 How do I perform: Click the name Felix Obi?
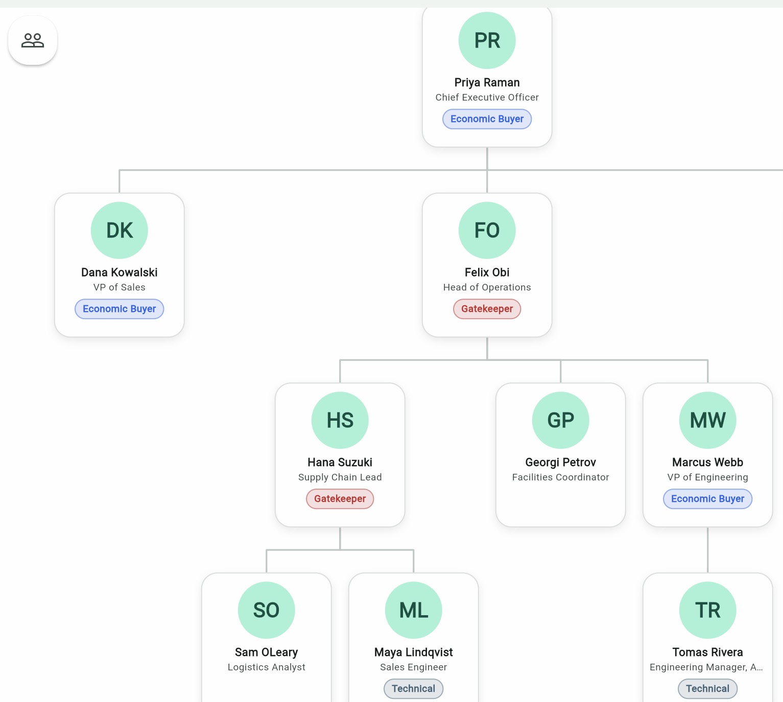click(487, 273)
